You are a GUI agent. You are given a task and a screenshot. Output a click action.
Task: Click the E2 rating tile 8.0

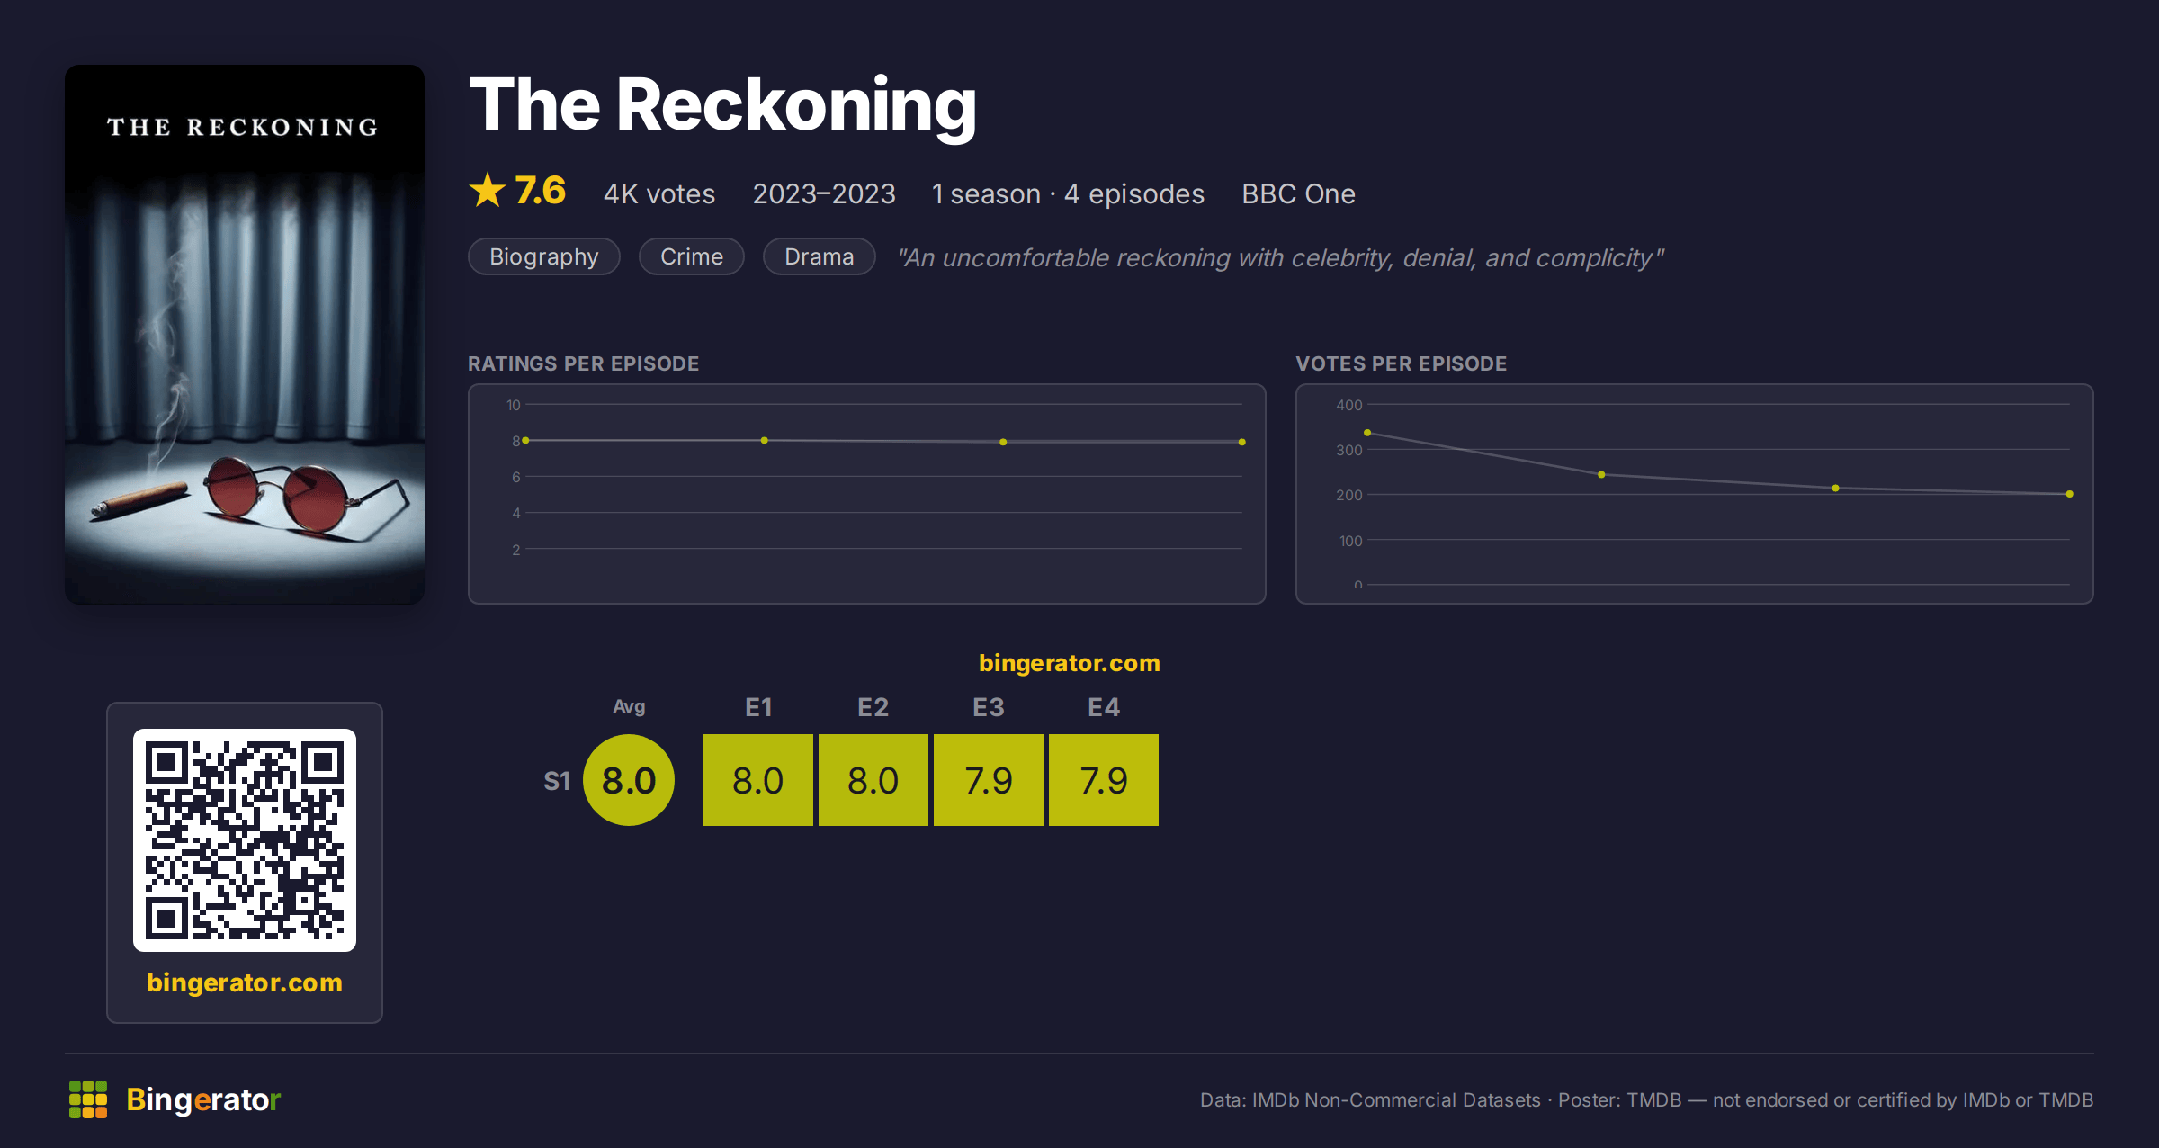click(x=873, y=780)
